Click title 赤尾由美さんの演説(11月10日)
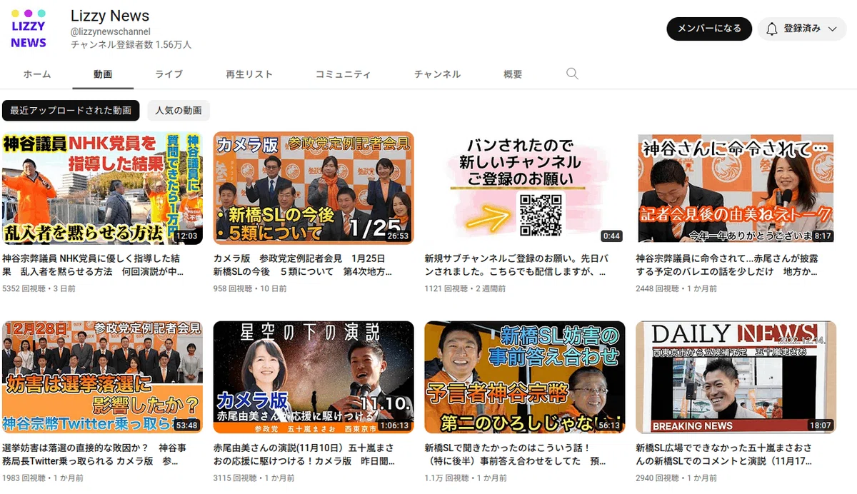 (x=304, y=455)
